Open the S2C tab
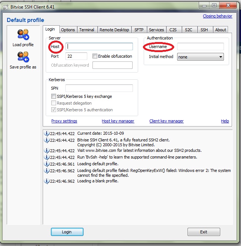Image resolution: width=241 pixels, height=246 pixels. pyautogui.click(x=189, y=30)
